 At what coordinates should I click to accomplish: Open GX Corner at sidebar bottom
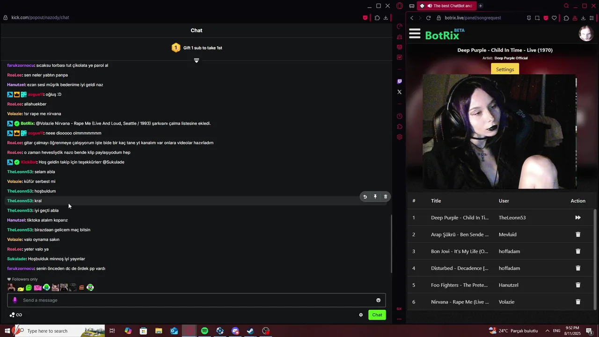pyautogui.click(x=399, y=309)
